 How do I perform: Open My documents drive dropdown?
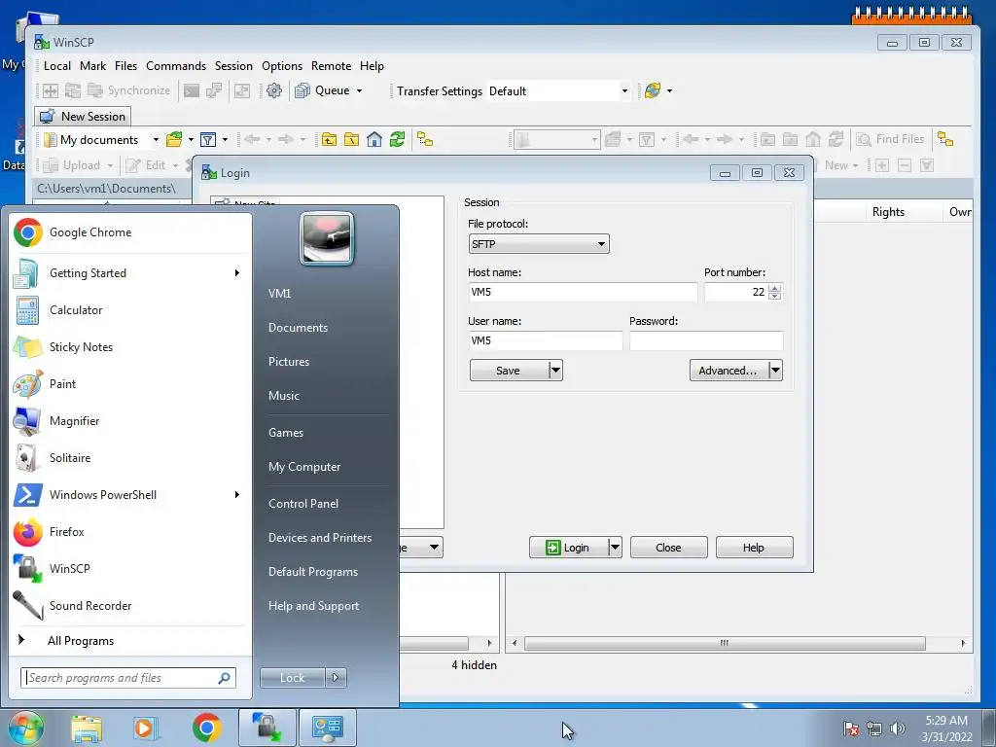point(156,140)
